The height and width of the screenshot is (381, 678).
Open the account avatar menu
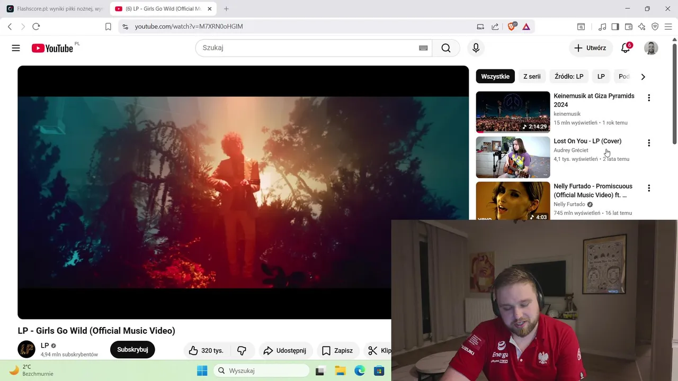[x=651, y=48]
